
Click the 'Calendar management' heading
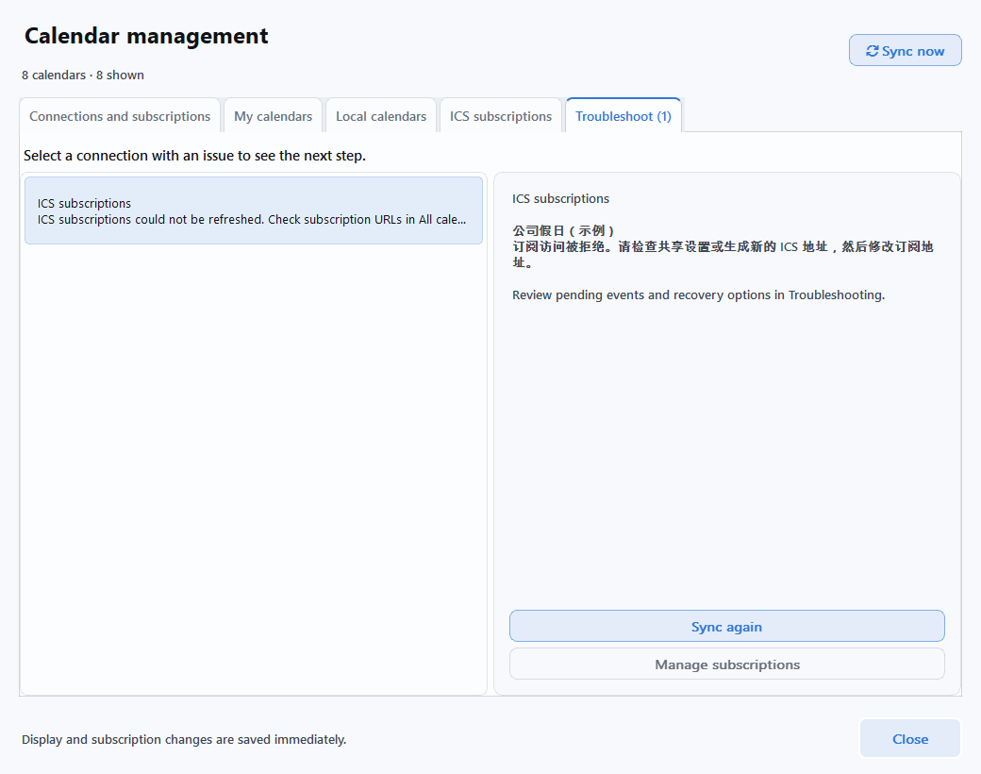click(x=146, y=36)
